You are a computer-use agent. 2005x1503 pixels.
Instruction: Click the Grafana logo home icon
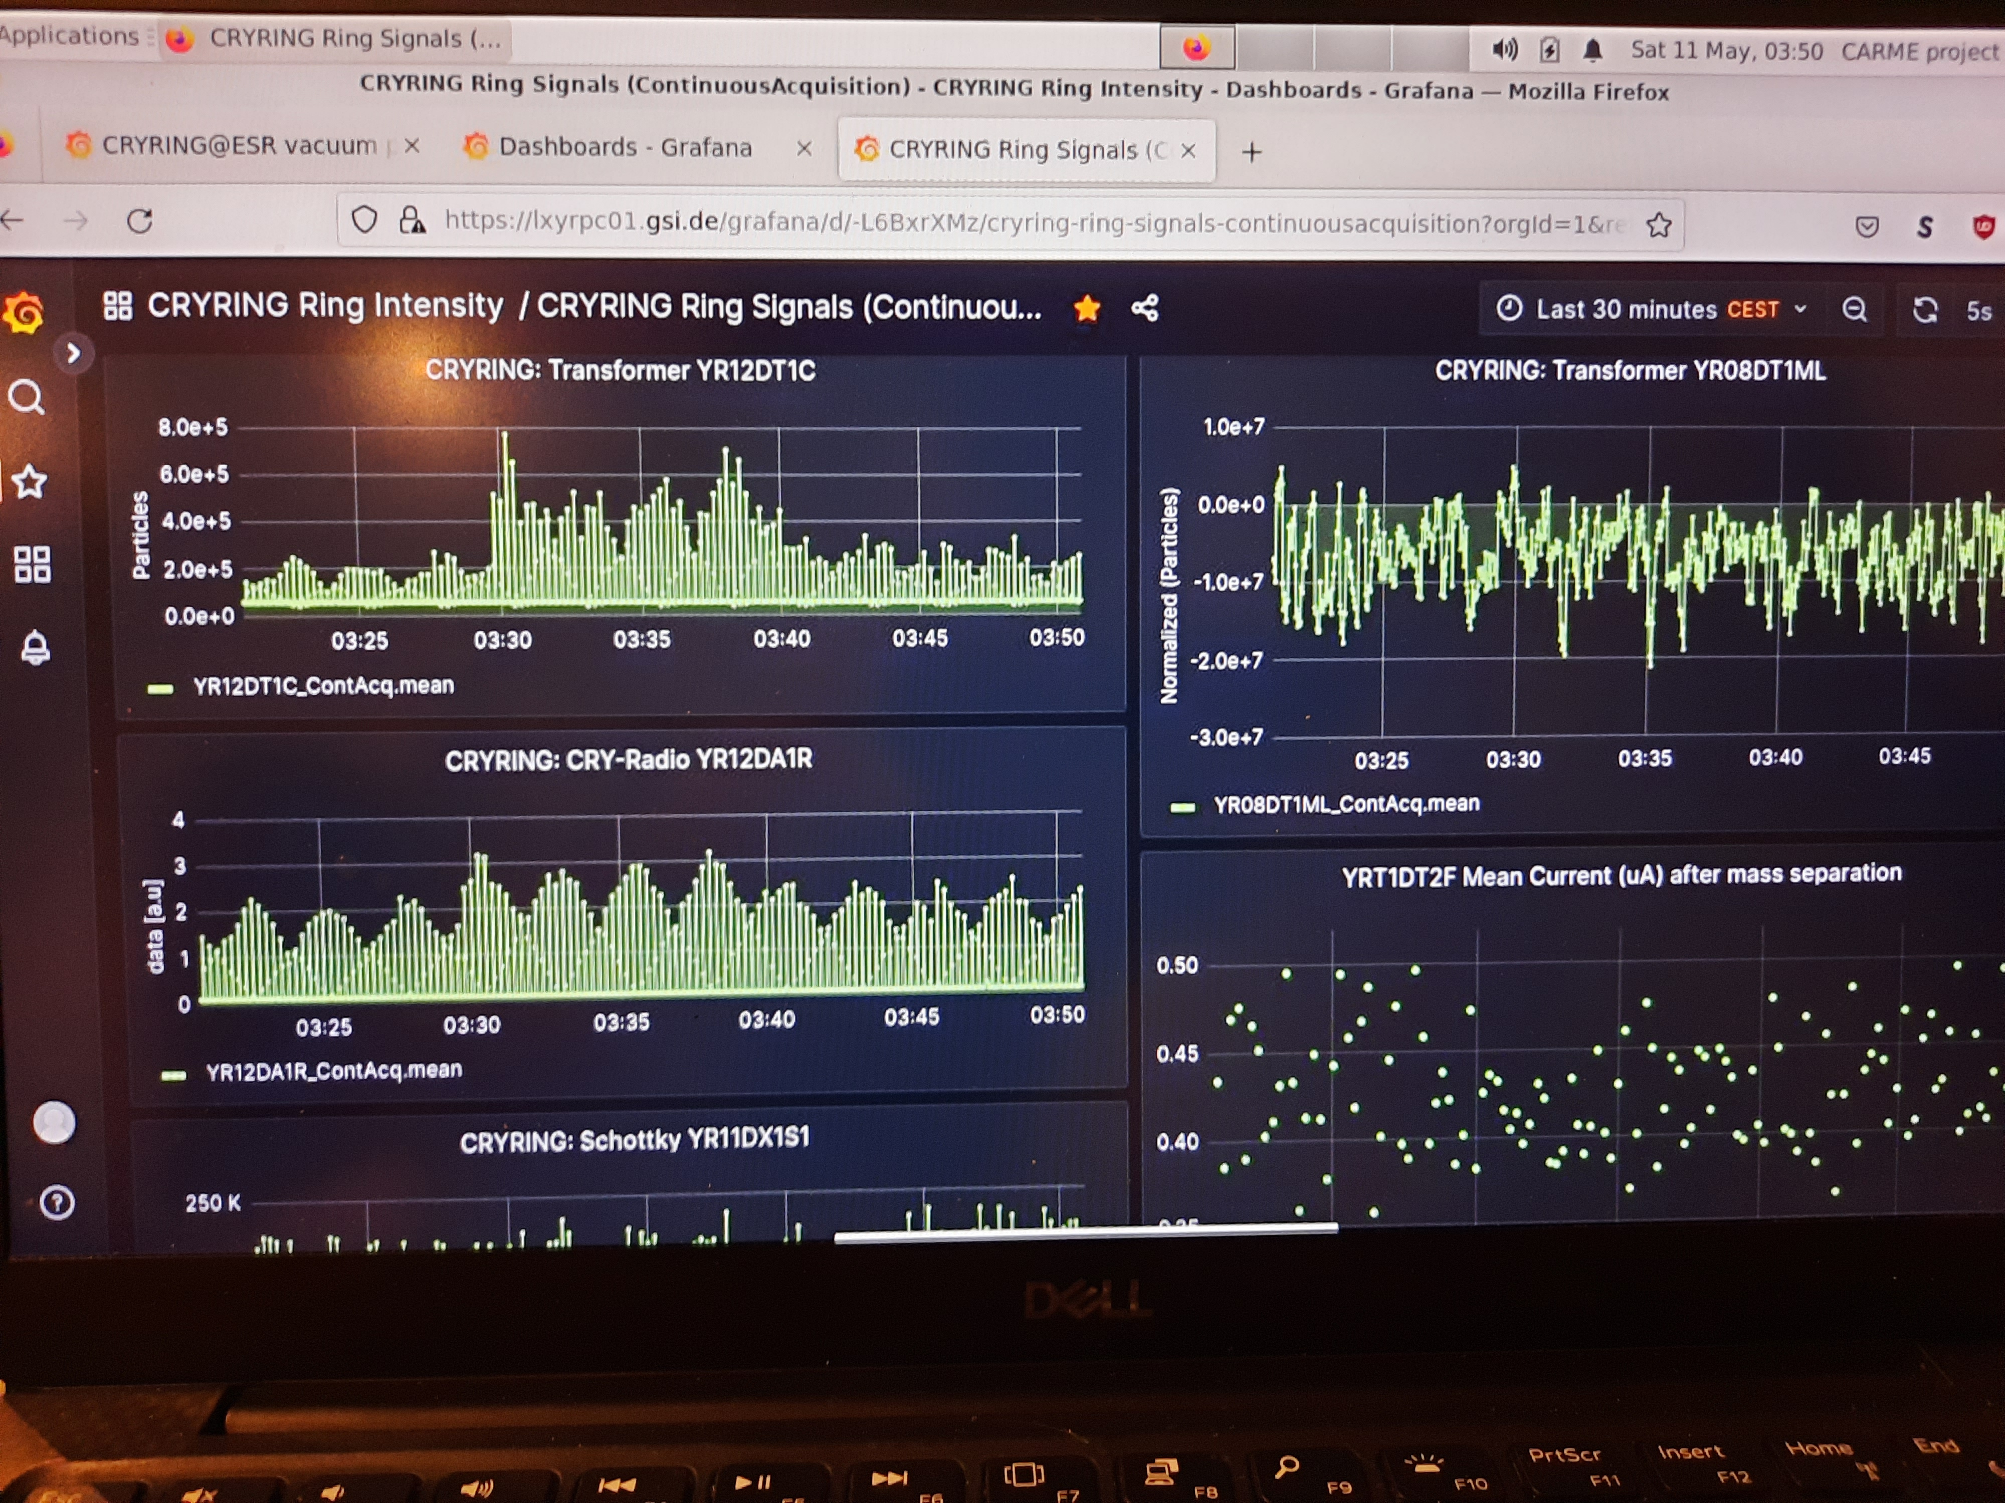[x=25, y=313]
